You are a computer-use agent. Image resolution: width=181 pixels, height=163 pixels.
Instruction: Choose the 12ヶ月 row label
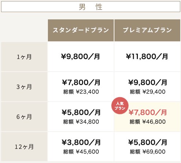coord(24,147)
